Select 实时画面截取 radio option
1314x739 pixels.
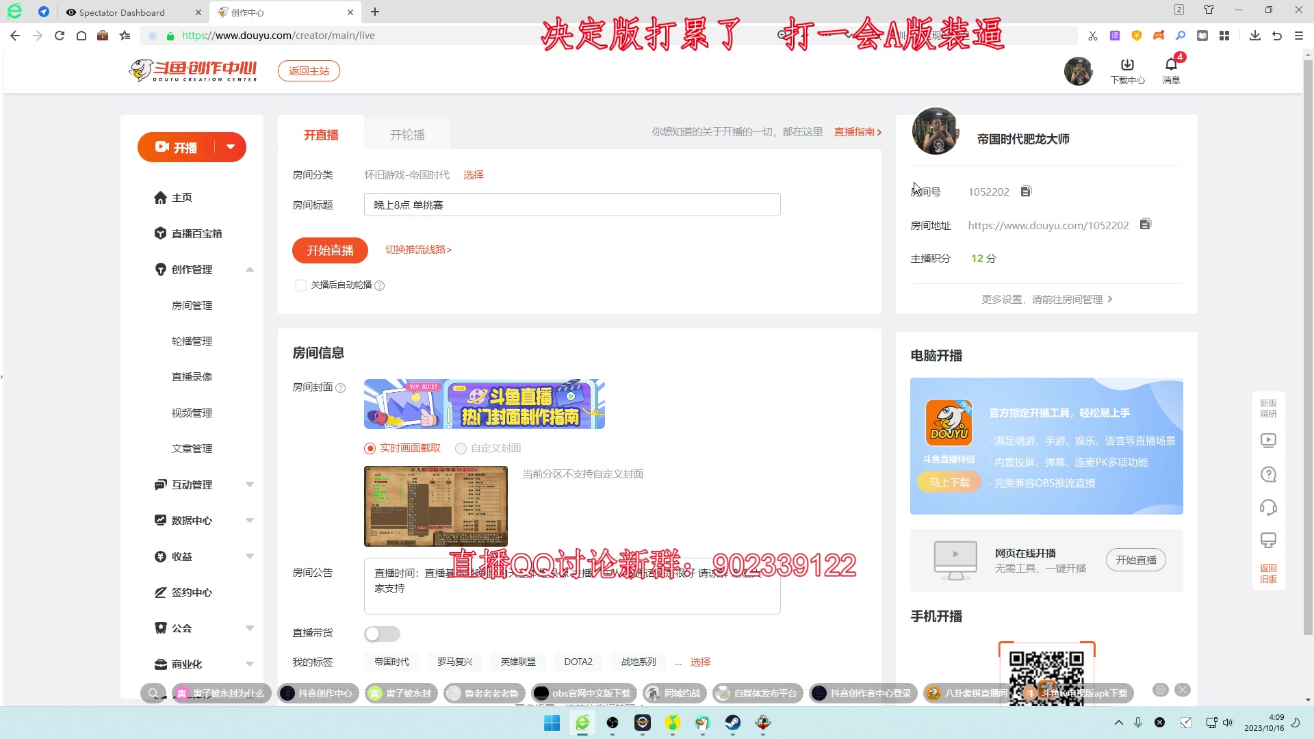[370, 448]
